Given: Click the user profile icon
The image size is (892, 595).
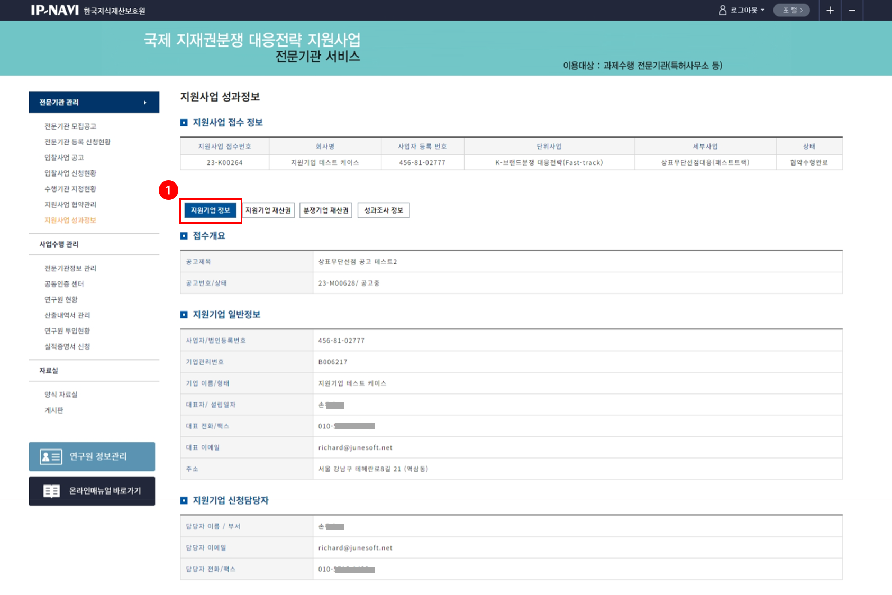Looking at the screenshot, I should coord(722,11).
